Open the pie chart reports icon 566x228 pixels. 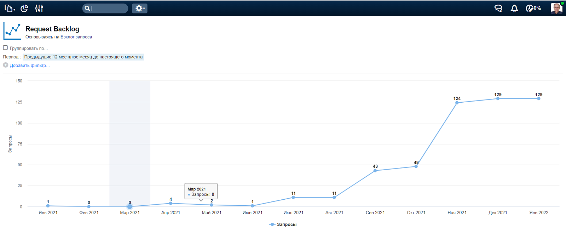pyautogui.click(x=24, y=8)
